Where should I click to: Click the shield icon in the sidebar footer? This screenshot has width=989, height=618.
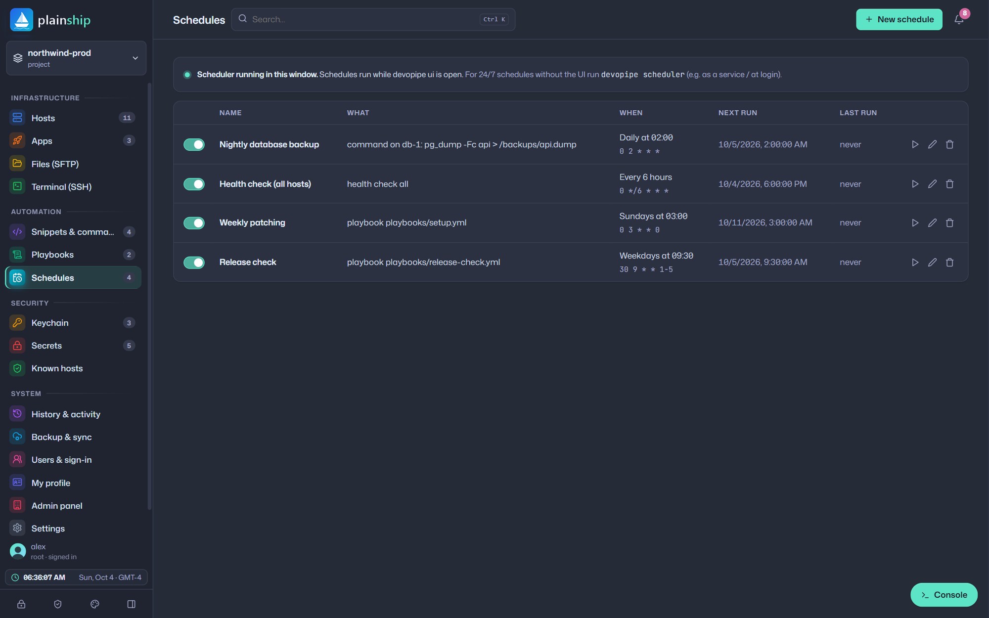[58, 604]
